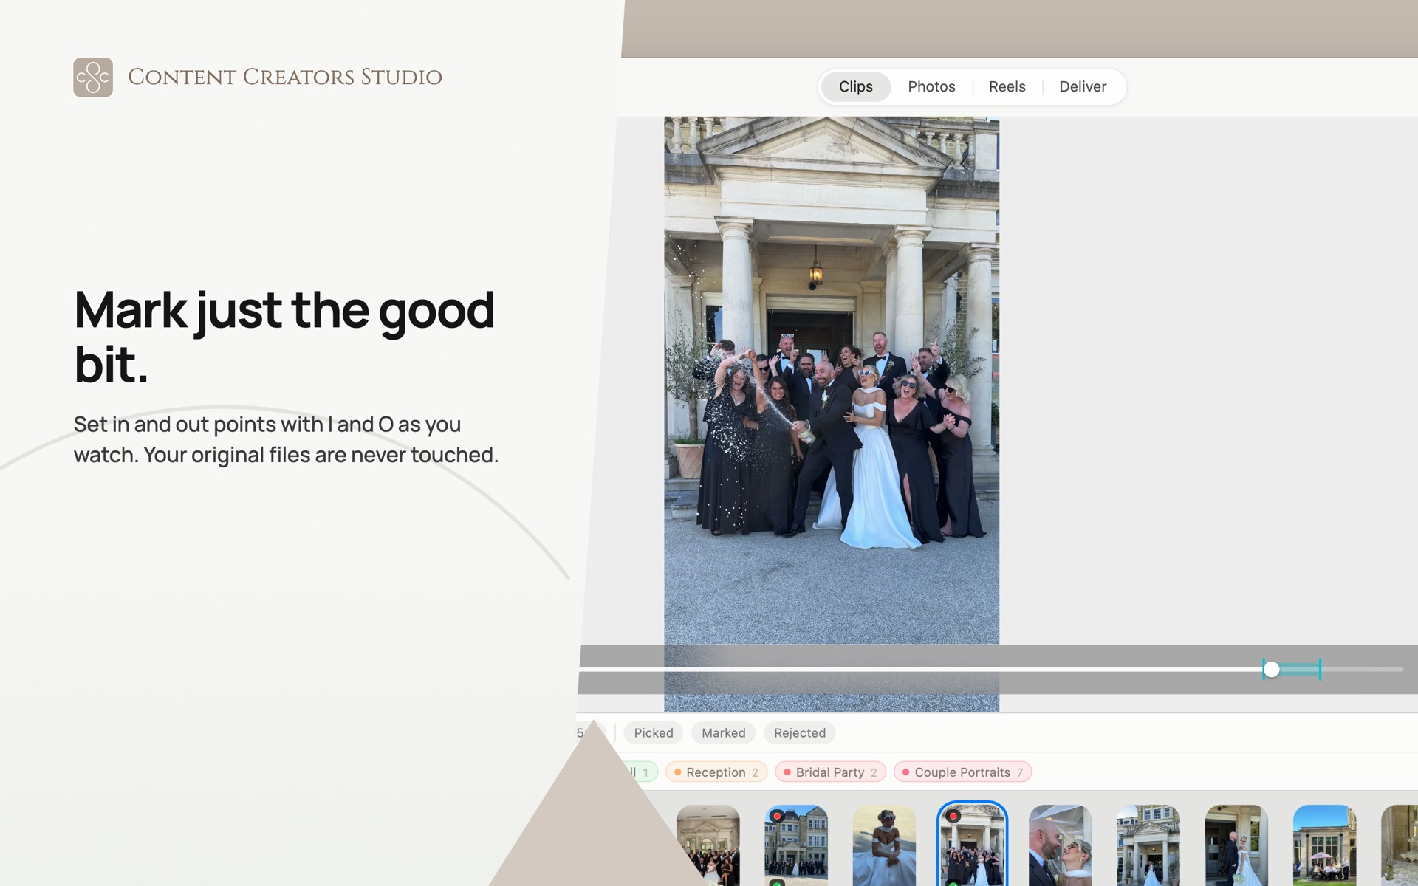Select the Bridal Party tag chip

click(x=831, y=772)
